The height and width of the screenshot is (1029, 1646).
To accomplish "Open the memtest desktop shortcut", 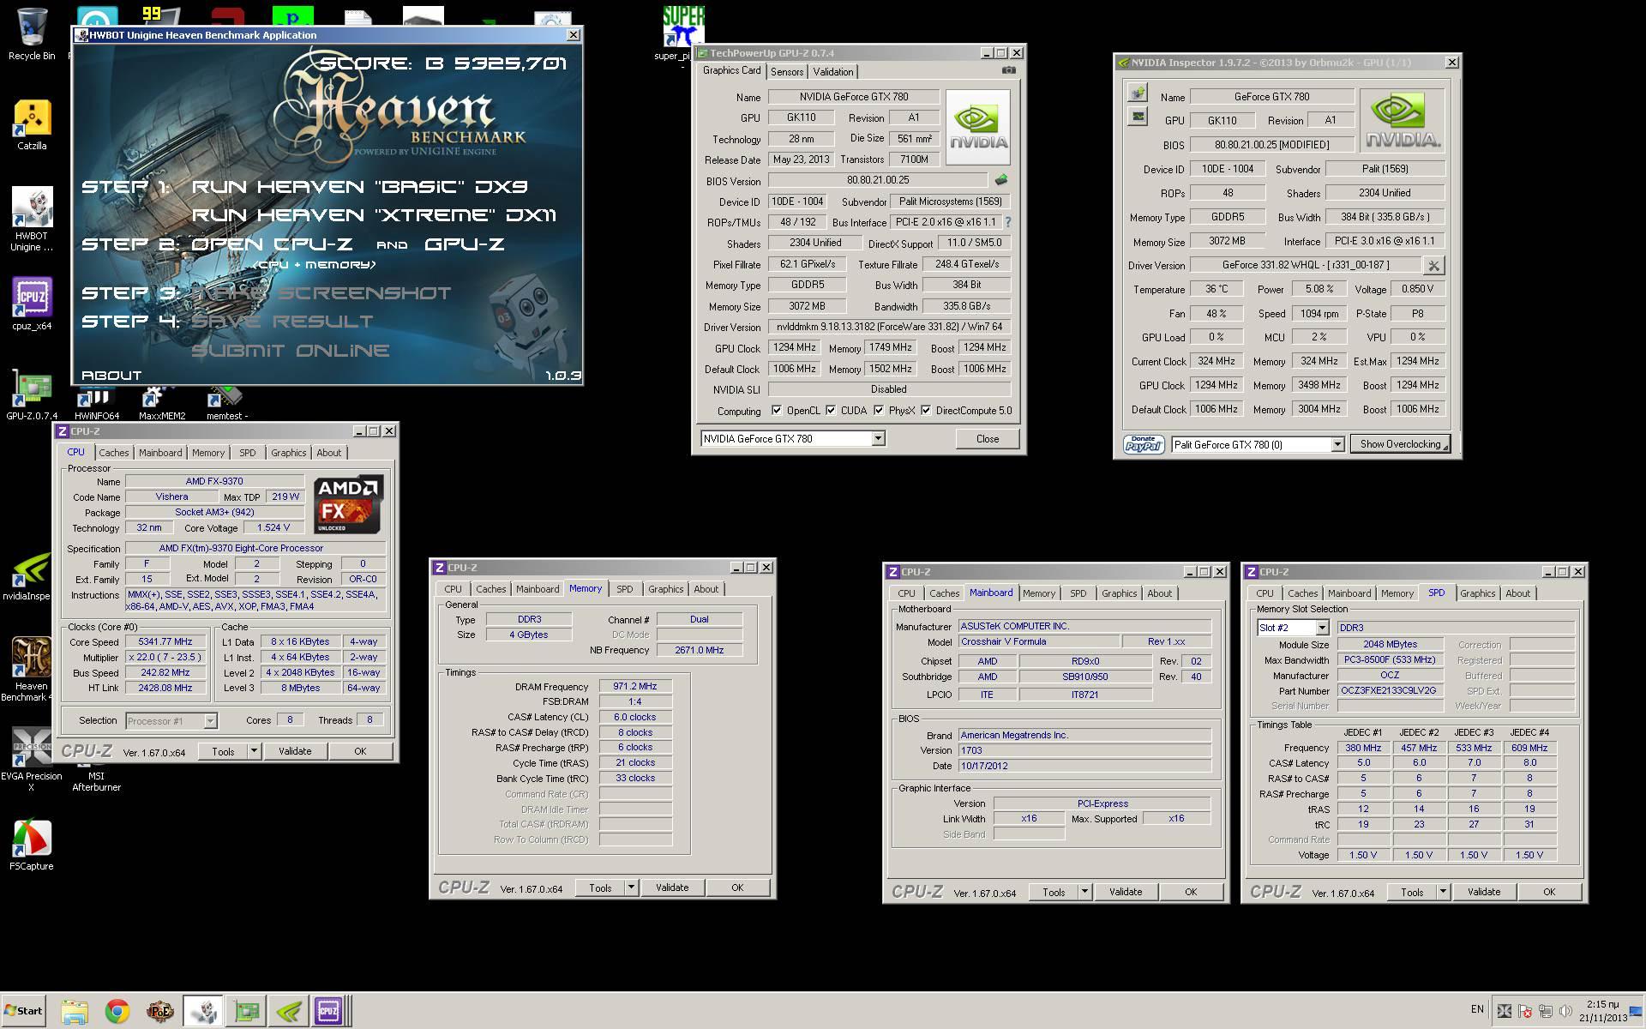I will click(226, 403).
